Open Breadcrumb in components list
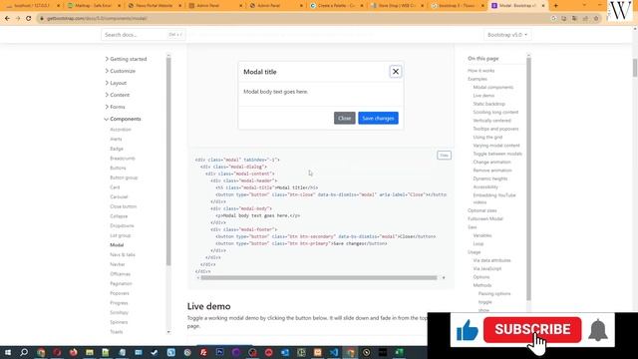 click(x=123, y=159)
